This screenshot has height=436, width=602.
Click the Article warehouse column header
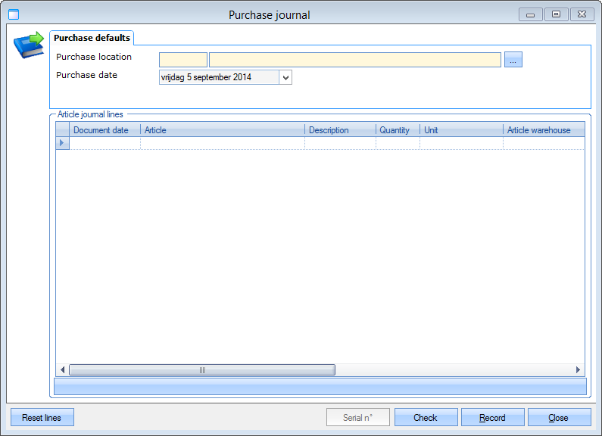tap(542, 130)
